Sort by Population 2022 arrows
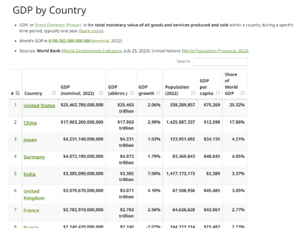 click(193, 93)
